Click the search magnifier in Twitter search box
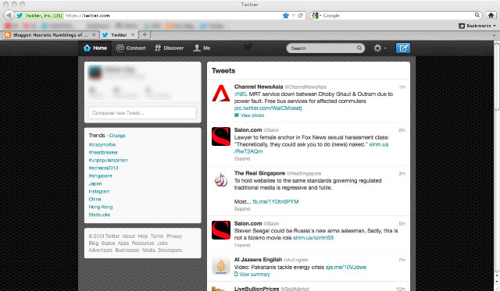This screenshot has height=291, width=500. (x=359, y=48)
